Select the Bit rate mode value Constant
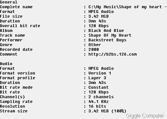Screen dimensions: 167x119 [x=99, y=87]
